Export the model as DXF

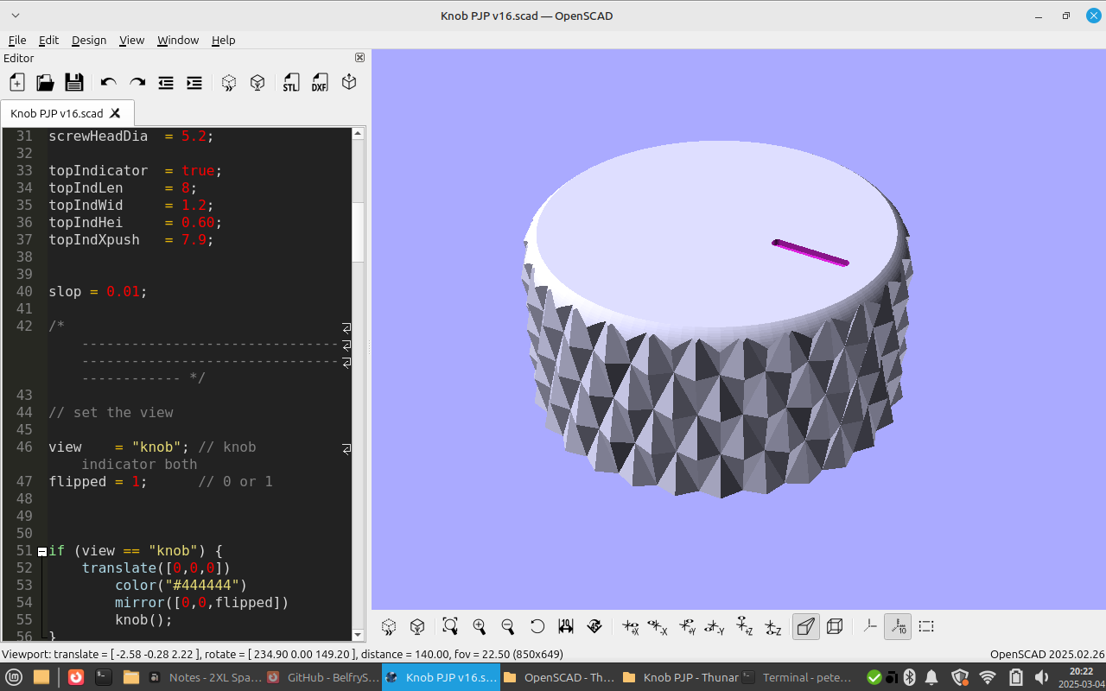[x=320, y=82]
